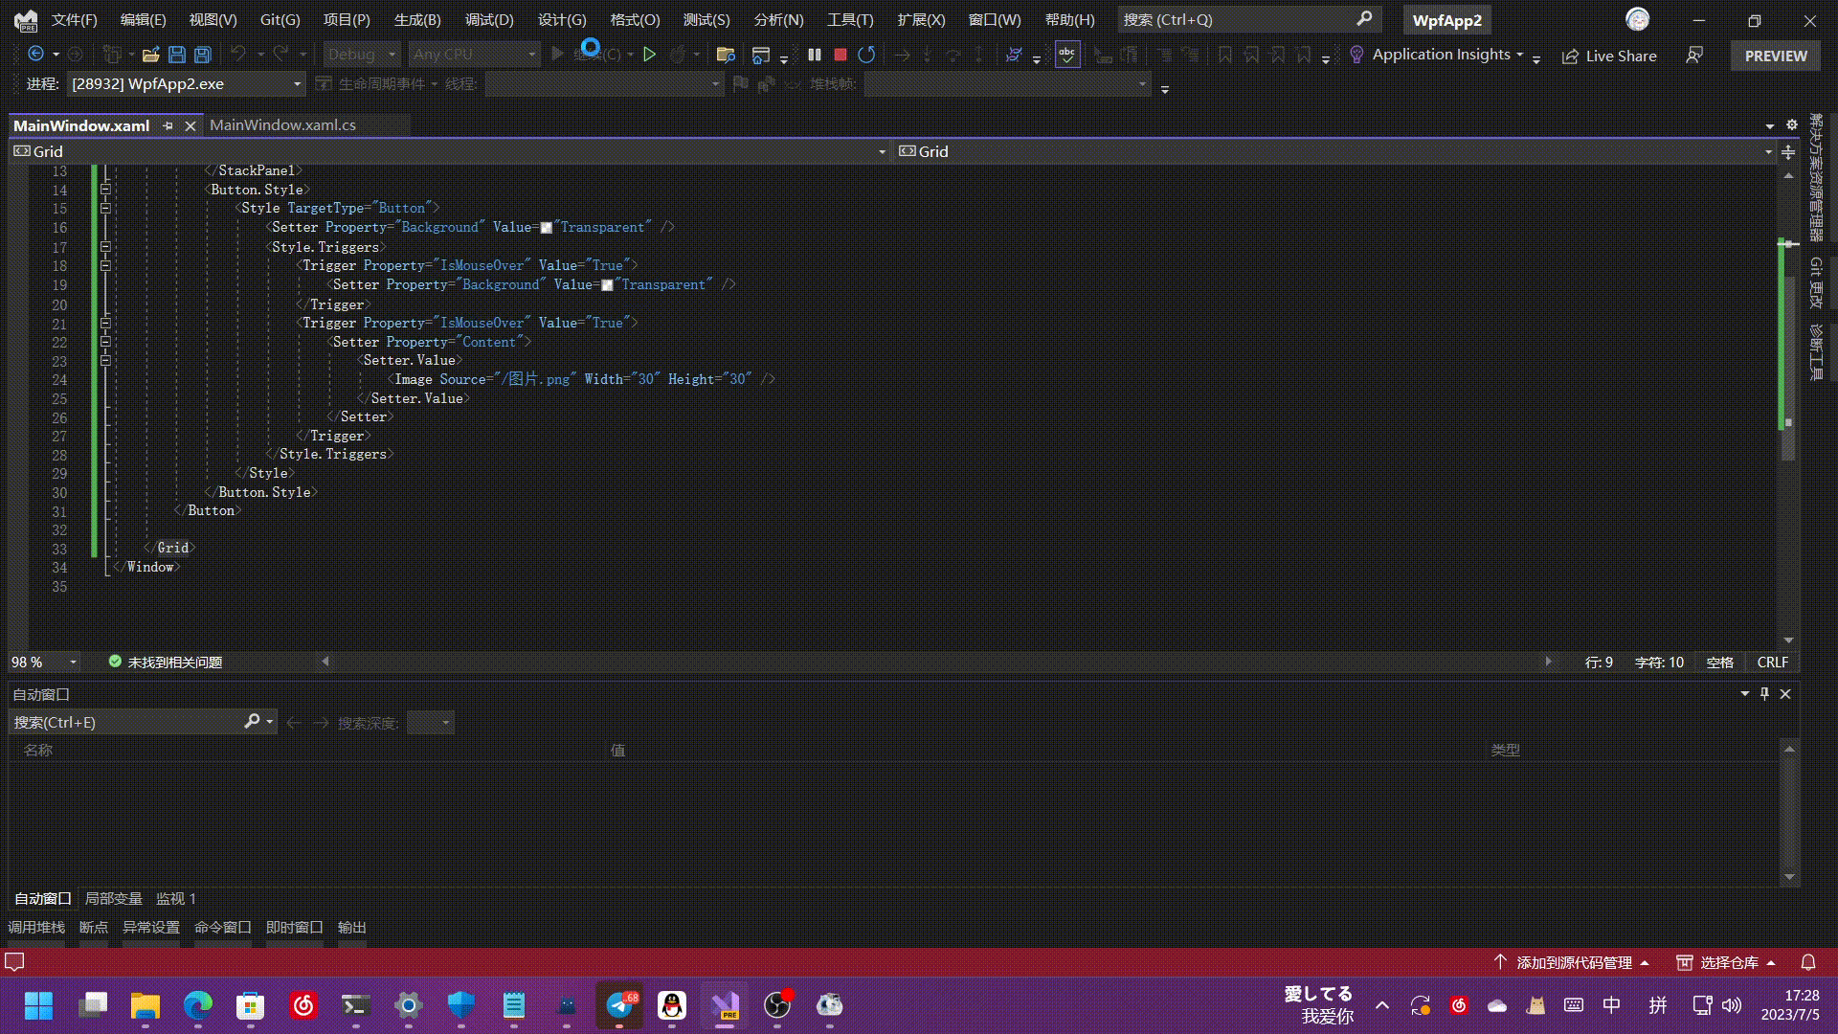Click the Restart debugging icon

point(866,55)
